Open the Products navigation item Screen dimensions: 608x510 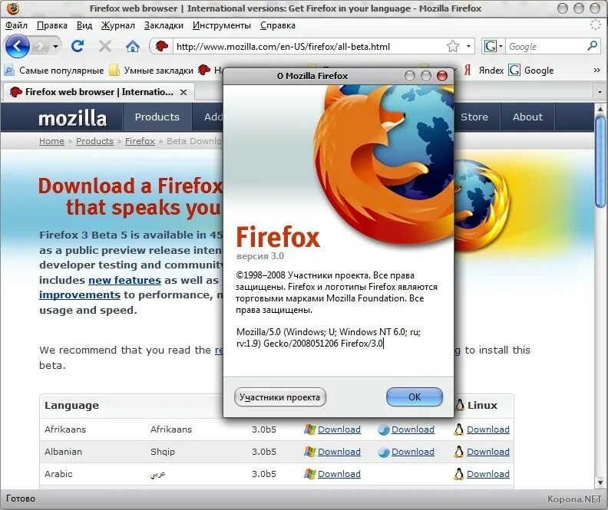click(157, 117)
